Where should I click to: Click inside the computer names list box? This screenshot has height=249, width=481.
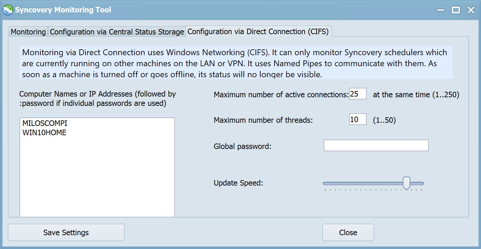coord(97,172)
